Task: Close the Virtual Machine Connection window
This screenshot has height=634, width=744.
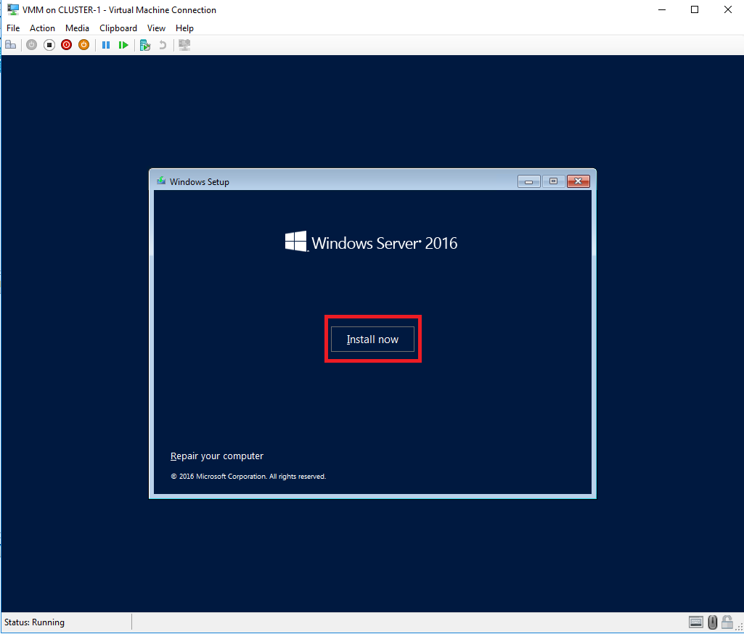Action: coord(727,9)
